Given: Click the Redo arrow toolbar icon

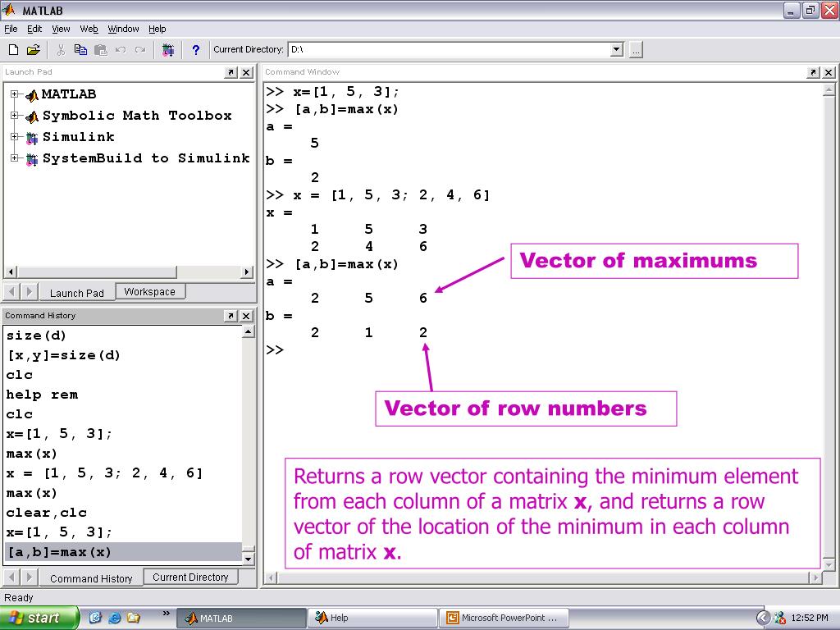Looking at the screenshot, I should click(x=140, y=50).
